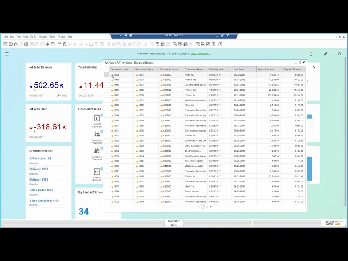Follow the link arrow beside customer code C41000
This screenshot has height=261, width=348.
[x=161, y=166]
